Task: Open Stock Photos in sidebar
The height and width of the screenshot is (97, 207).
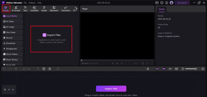Action: pos(12,59)
